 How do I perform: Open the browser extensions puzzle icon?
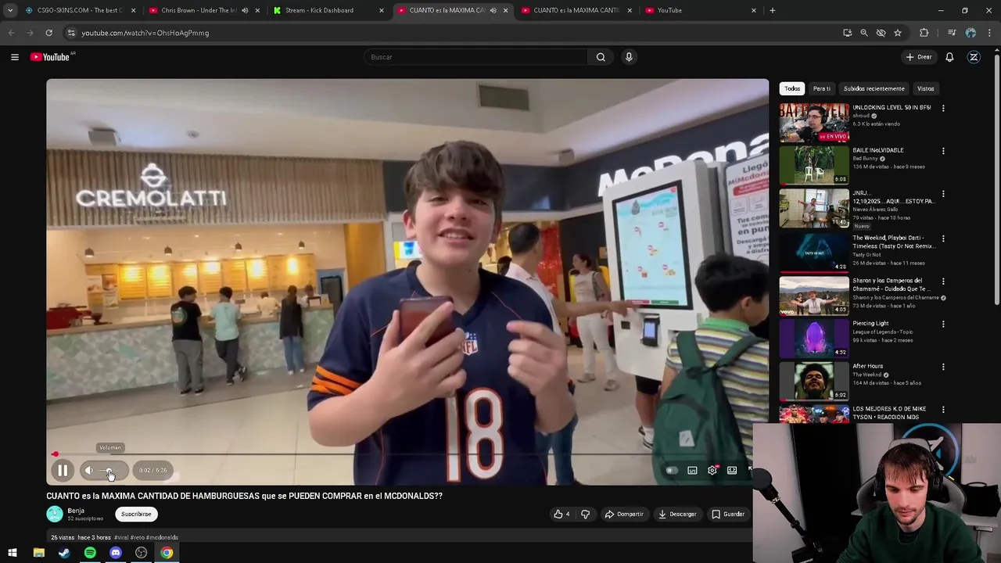pyautogui.click(x=924, y=33)
